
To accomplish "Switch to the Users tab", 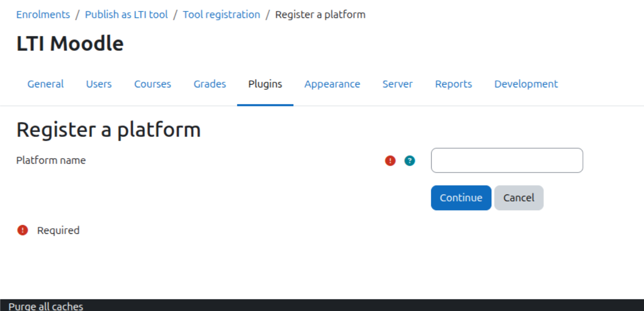I will [x=99, y=84].
